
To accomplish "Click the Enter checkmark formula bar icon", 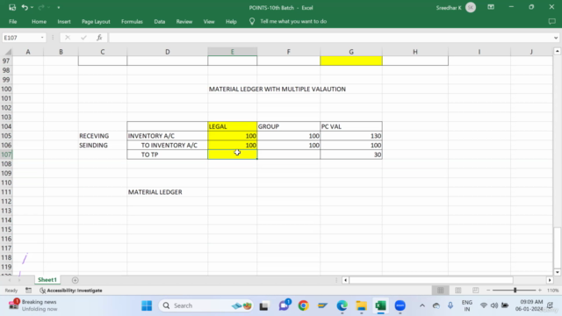I will coord(83,38).
